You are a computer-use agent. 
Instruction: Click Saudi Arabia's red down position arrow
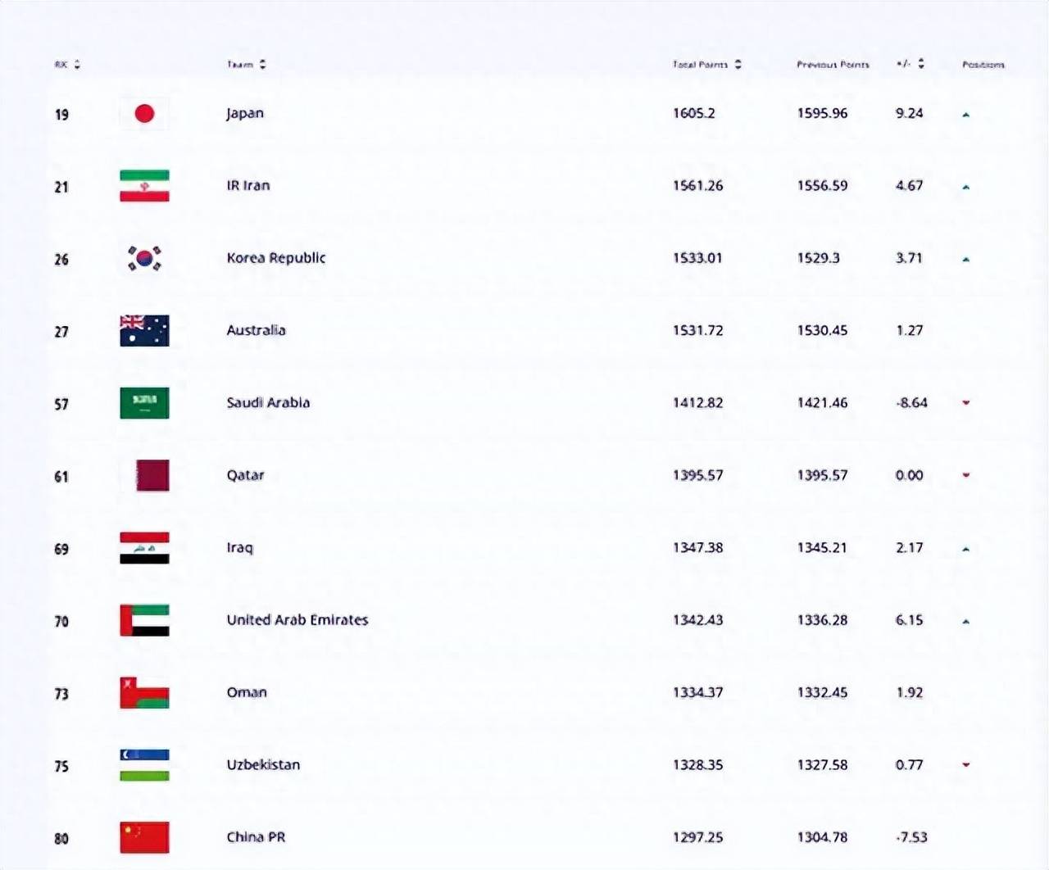(966, 402)
